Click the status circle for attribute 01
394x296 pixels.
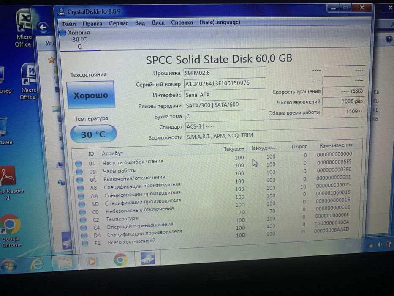click(79, 164)
